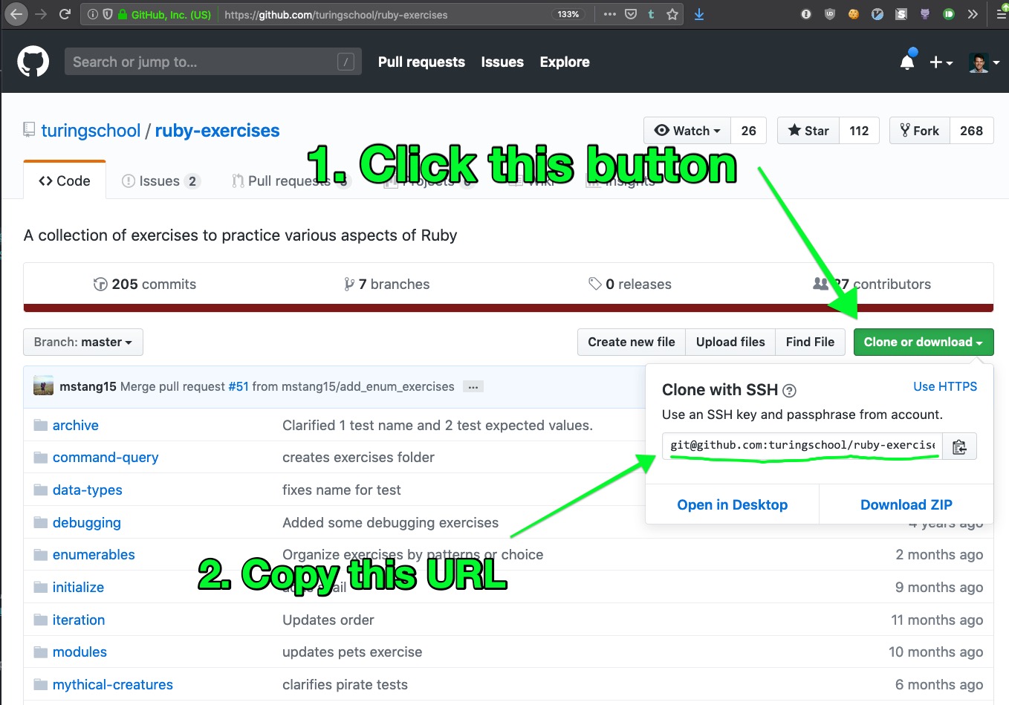Image resolution: width=1009 pixels, height=705 pixels.
Task: Click commit message 'clarifies pirate tests'
Action: pos(345,685)
